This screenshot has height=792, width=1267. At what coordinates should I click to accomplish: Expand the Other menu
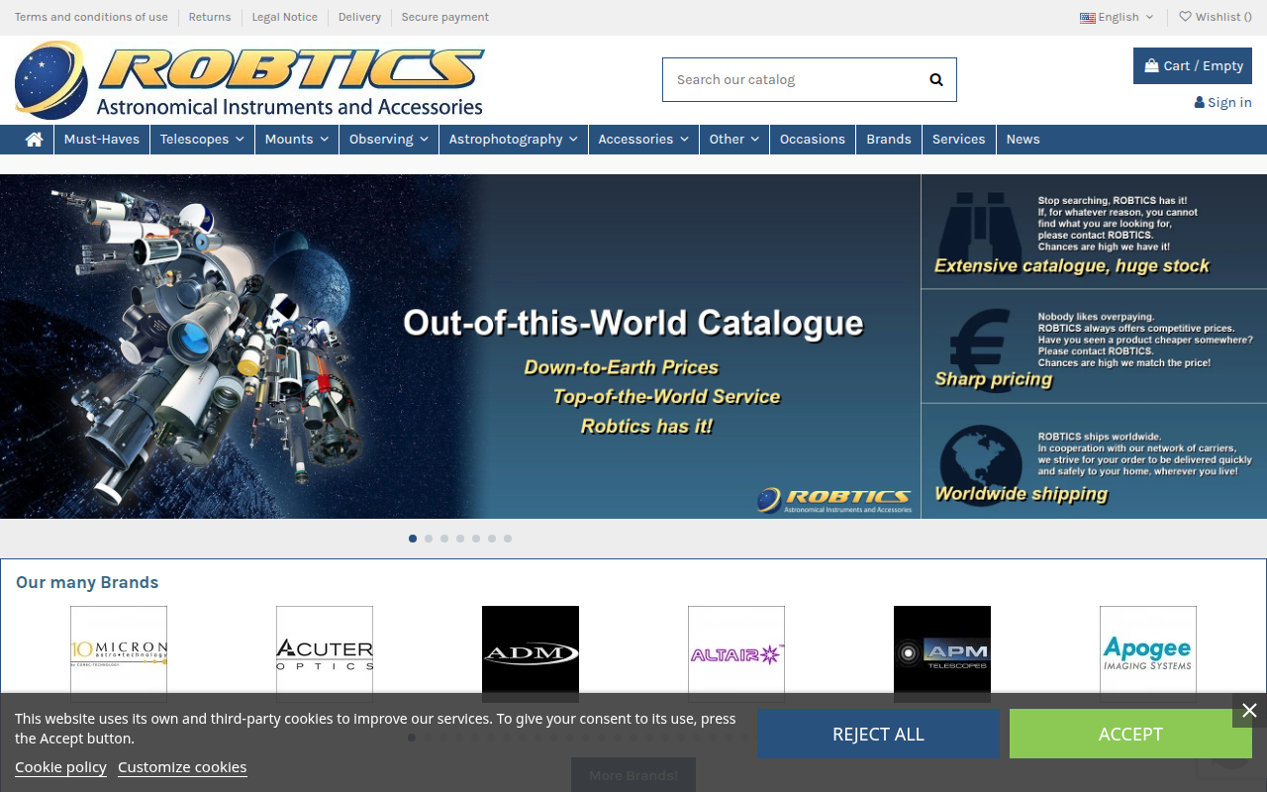click(x=734, y=140)
